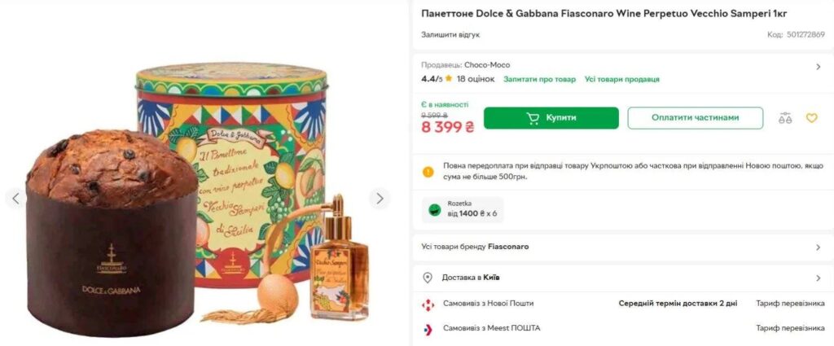This screenshot has width=834, height=346.
Task: Click the yellow rating star
Action: point(449,79)
